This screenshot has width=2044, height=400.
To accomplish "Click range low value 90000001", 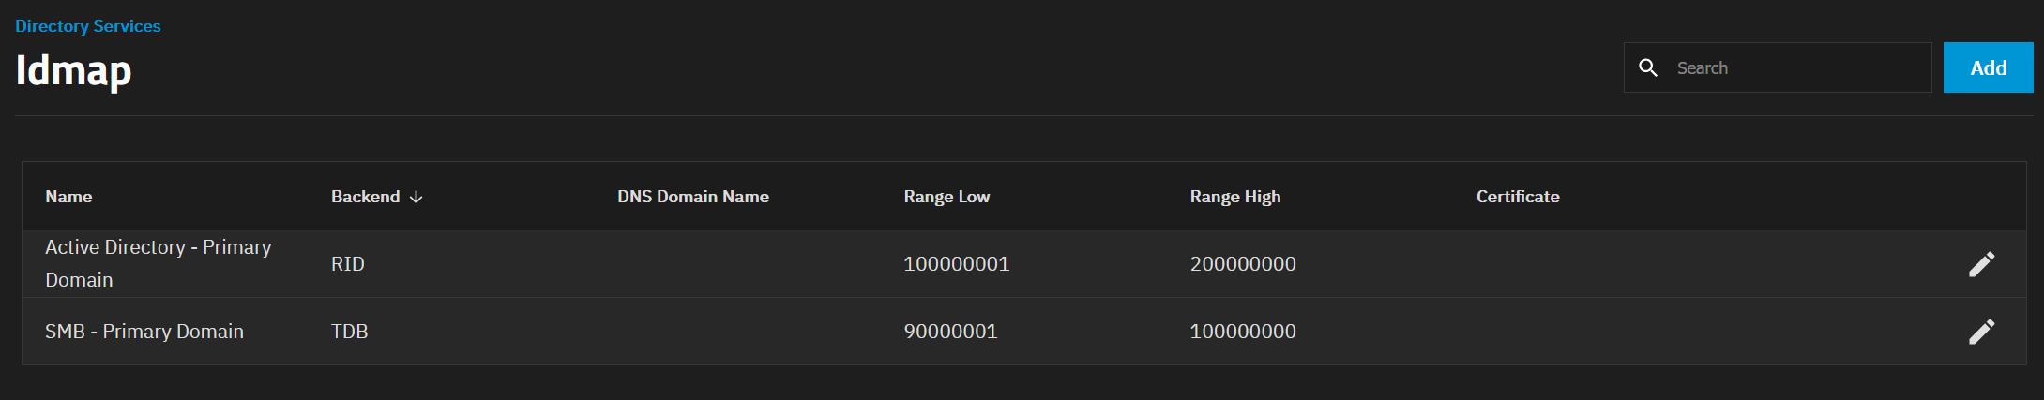I will click(950, 332).
